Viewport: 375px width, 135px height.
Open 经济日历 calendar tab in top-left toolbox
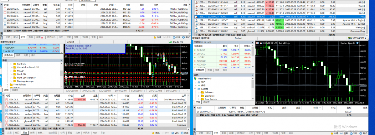[51, 37]
